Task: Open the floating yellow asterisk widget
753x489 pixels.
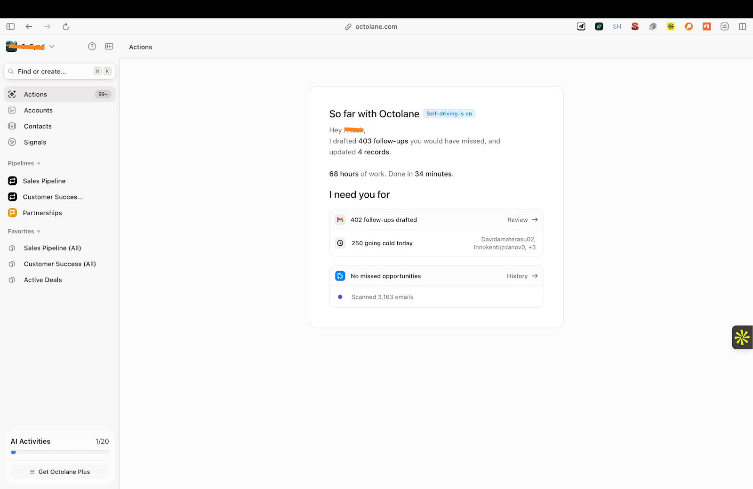Action: pos(742,337)
